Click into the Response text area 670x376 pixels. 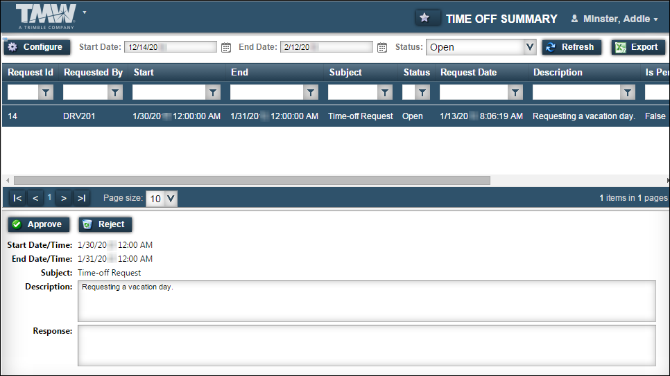(367, 346)
